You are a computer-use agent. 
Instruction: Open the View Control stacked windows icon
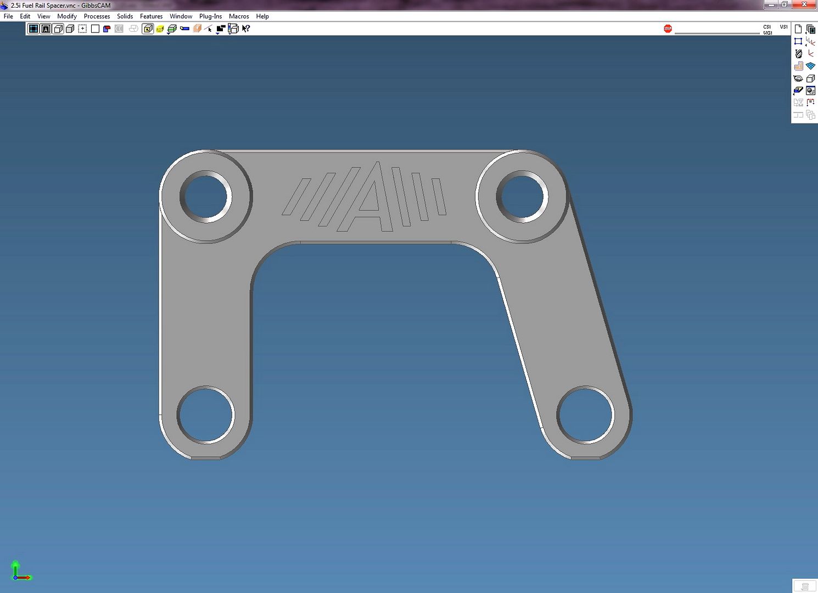click(x=810, y=29)
